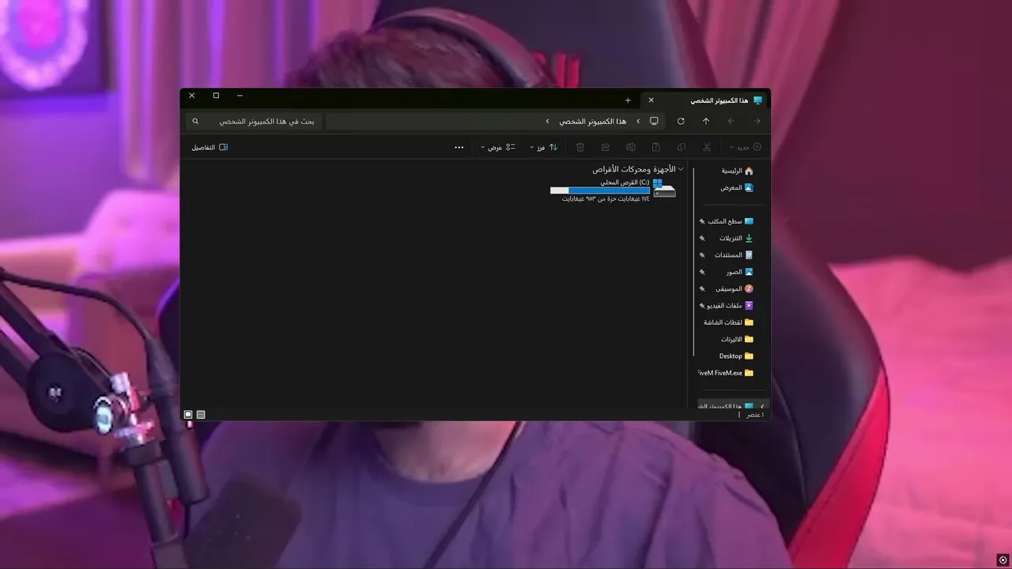
Task: Close the هذا الكمبيوتر الشخصي tab
Action: [x=651, y=100]
